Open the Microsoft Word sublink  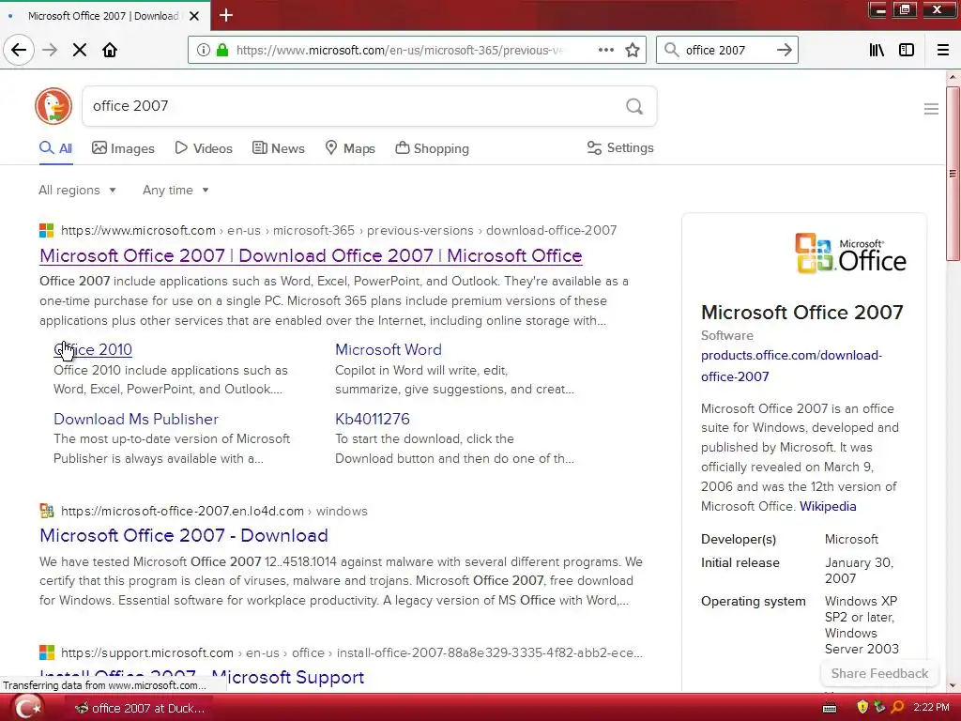388,349
